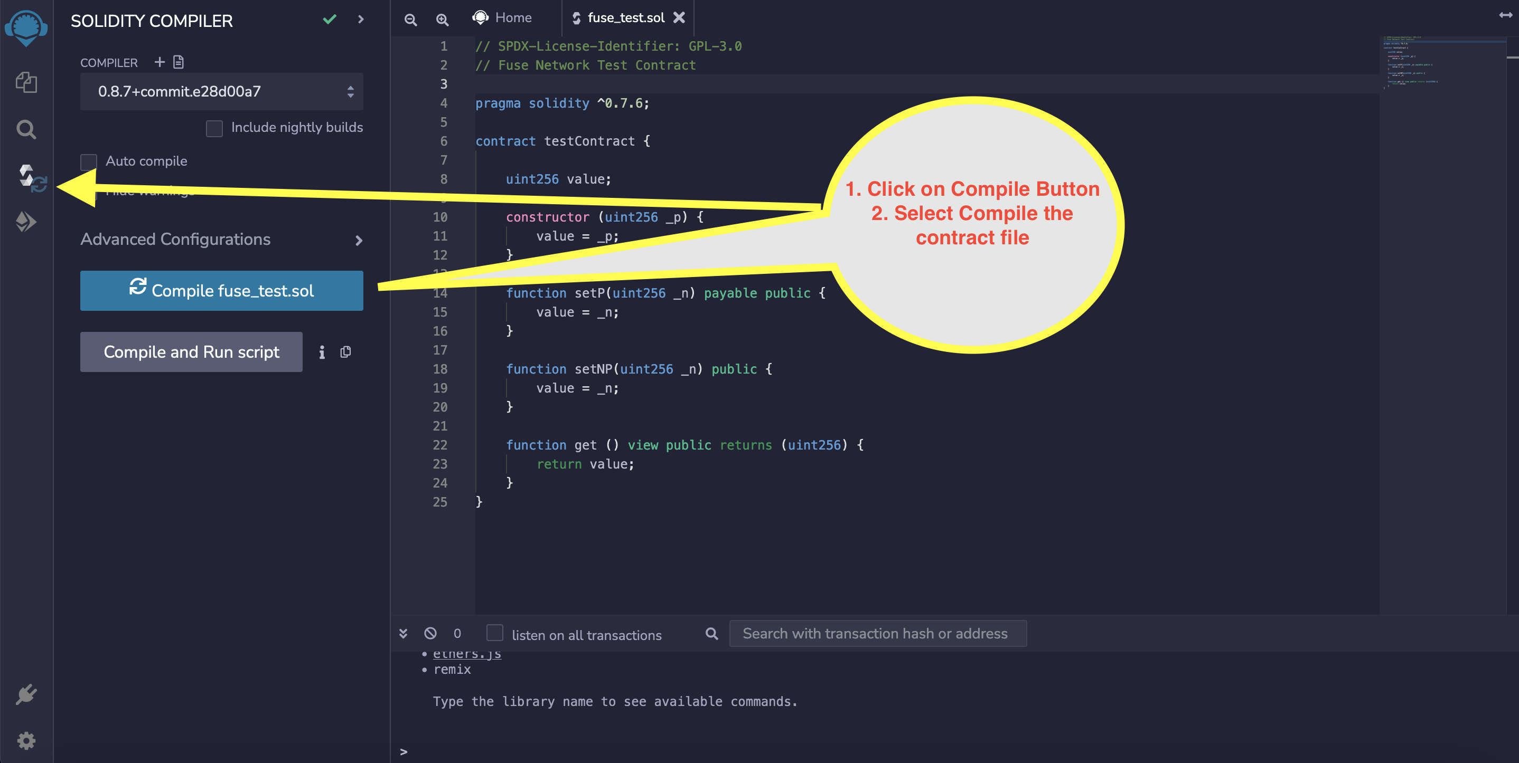Open the compiler version dropdown

pyautogui.click(x=221, y=91)
